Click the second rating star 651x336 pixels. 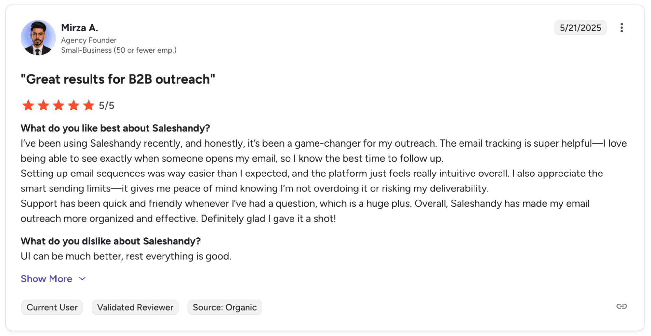point(43,105)
